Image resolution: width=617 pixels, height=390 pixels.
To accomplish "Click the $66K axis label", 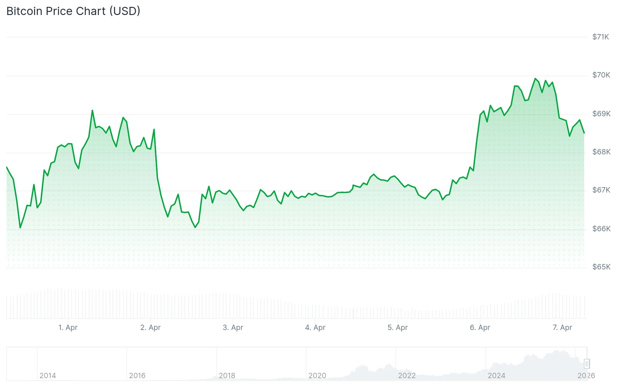I will pos(601,228).
